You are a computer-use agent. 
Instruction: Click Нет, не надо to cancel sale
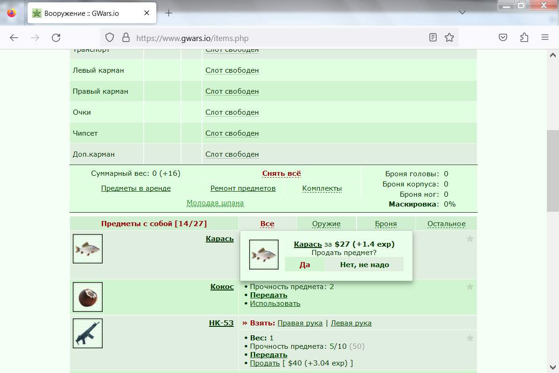[364, 265]
